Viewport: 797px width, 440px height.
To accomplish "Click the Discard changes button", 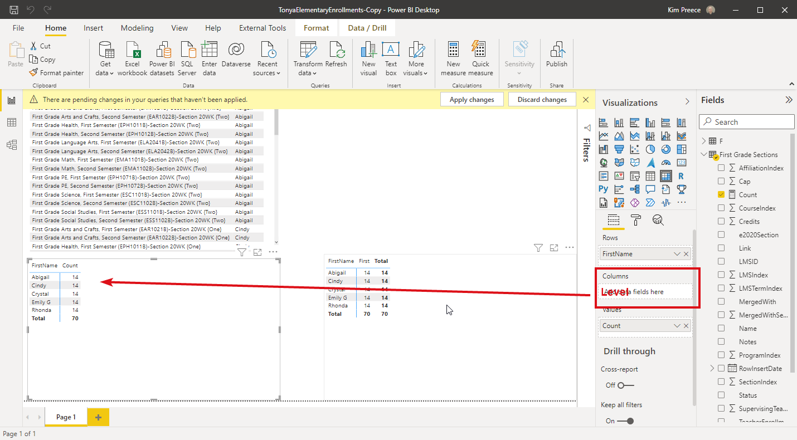I will coord(542,100).
